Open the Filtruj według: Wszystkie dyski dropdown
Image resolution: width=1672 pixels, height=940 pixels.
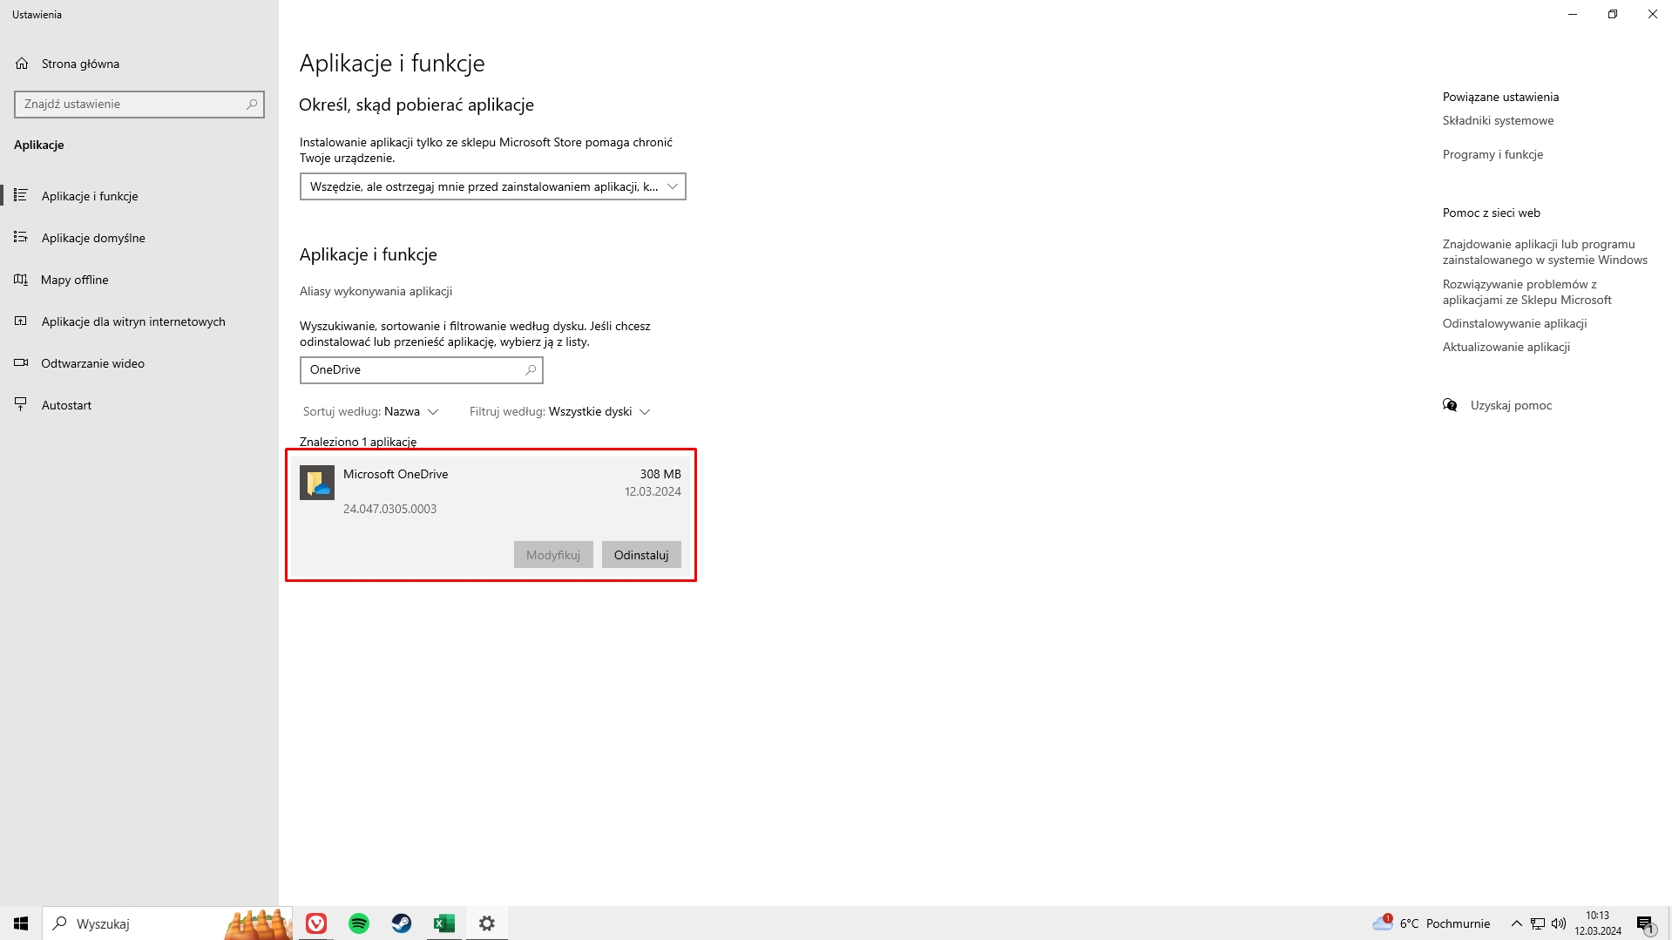click(x=559, y=411)
